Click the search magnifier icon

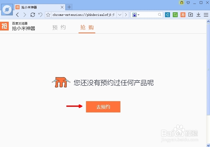159,15
